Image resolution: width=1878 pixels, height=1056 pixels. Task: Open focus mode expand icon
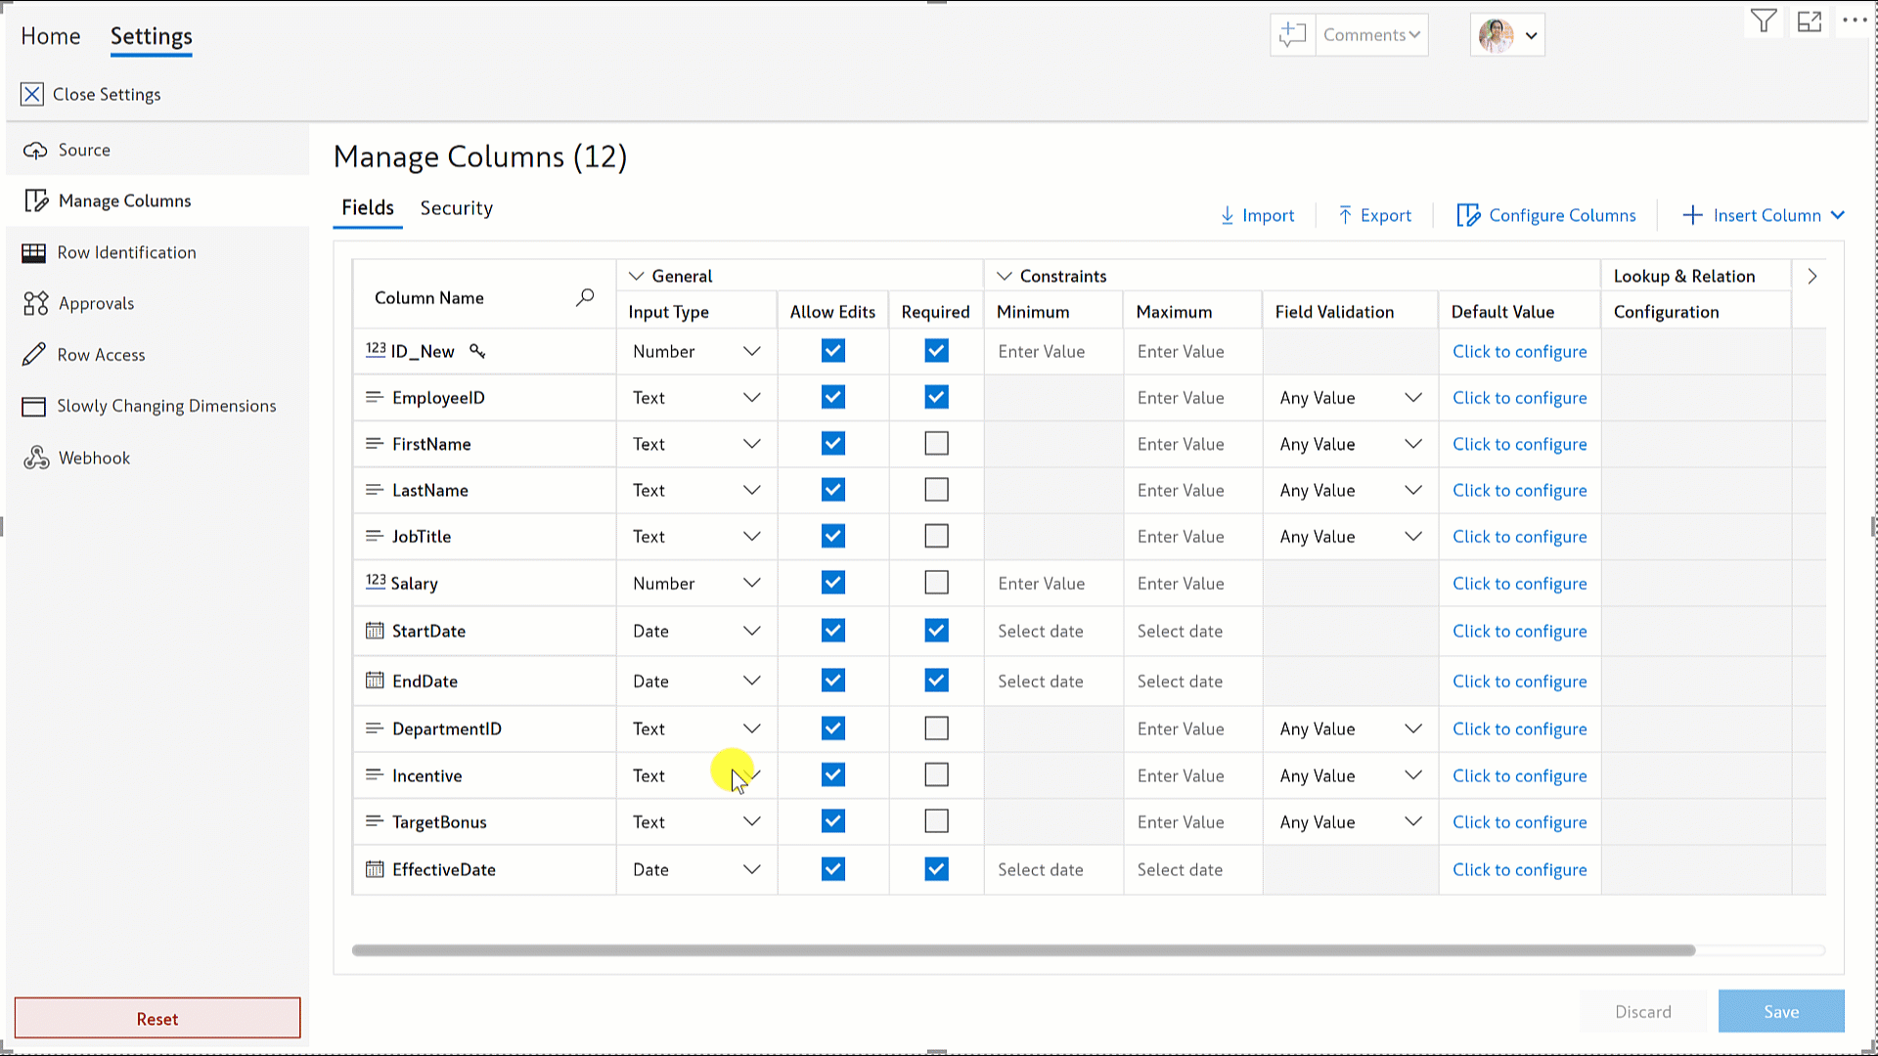(1810, 22)
